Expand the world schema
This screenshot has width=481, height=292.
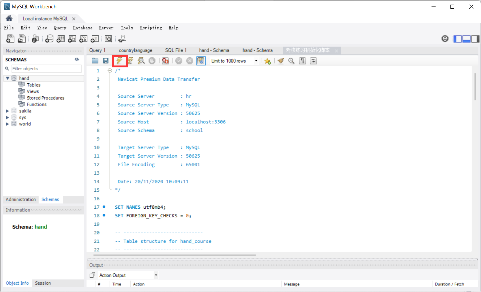pos(7,124)
